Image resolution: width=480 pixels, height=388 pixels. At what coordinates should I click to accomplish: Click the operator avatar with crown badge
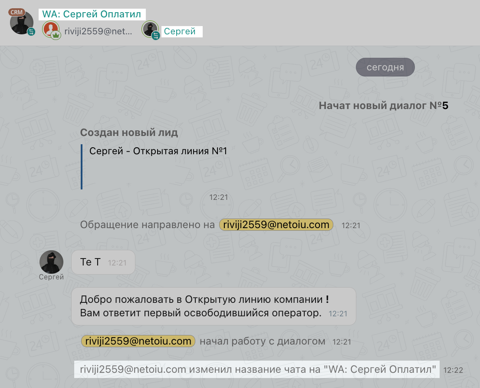(x=51, y=30)
